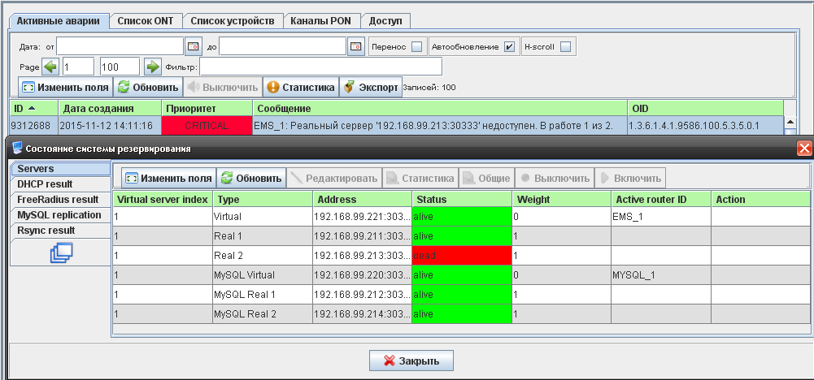
Task: Go to next page with green right arrow
Action: [152, 67]
